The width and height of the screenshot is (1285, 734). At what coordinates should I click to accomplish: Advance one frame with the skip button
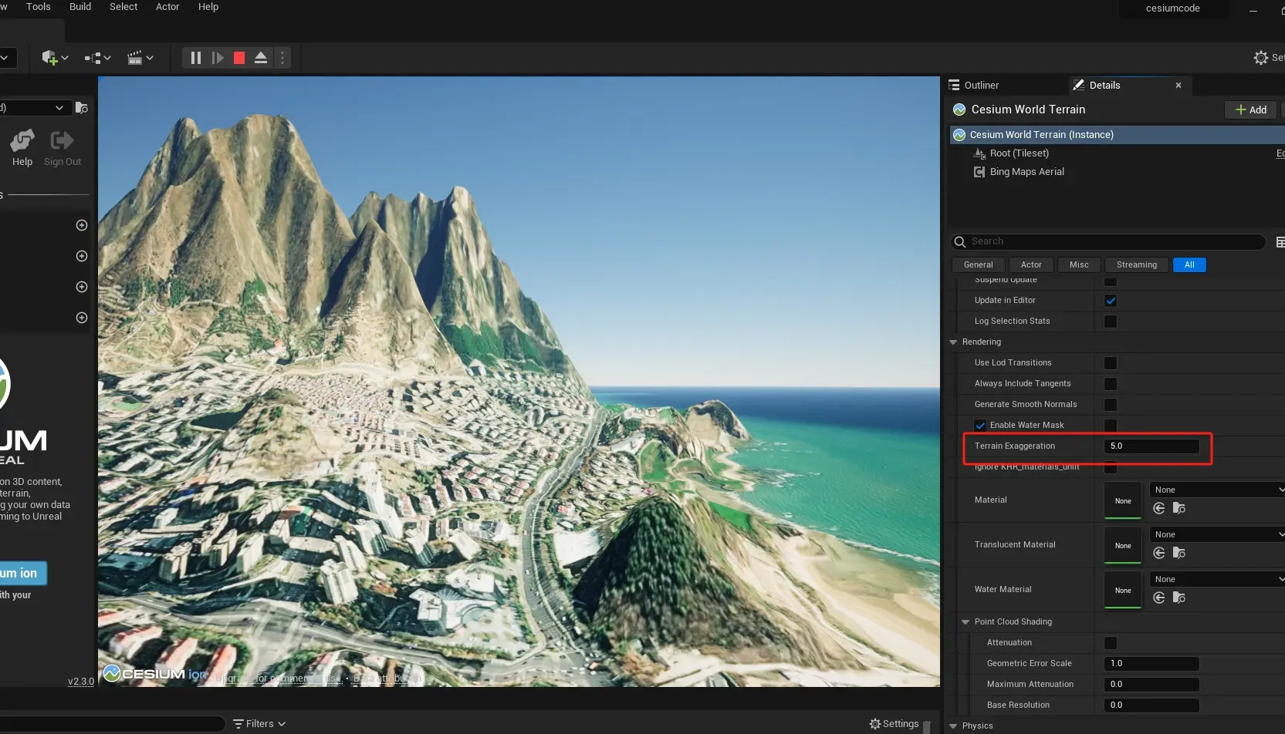[218, 58]
